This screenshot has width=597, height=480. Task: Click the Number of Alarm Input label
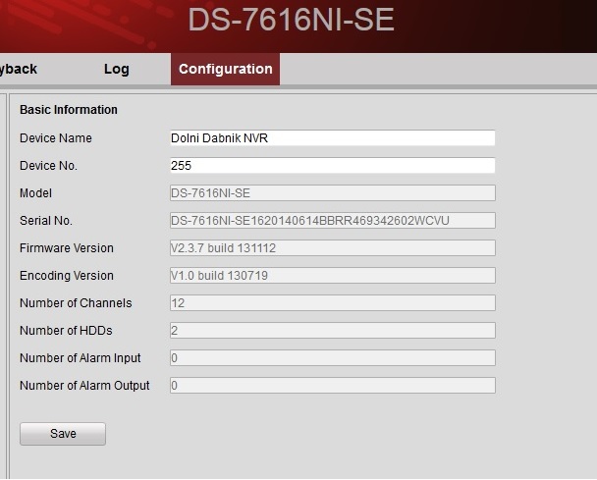click(x=81, y=358)
